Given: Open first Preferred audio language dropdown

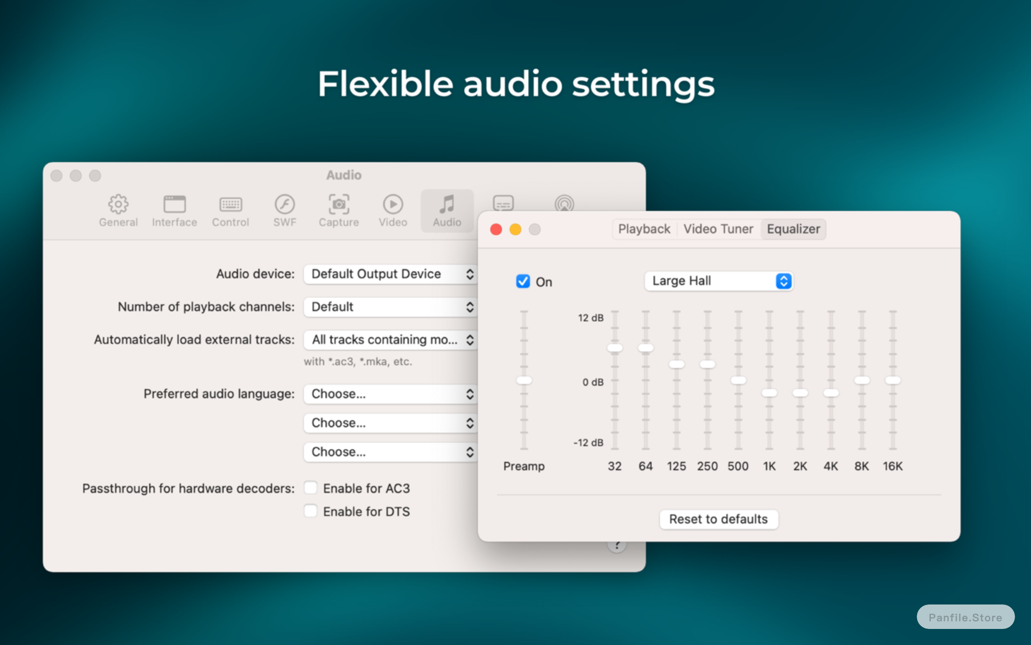Looking at the screenshot, I should click(390, 394).
